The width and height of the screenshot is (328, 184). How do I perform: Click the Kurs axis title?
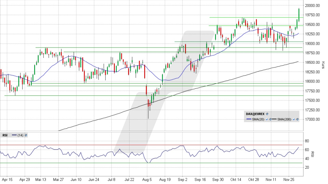[323, 65]
